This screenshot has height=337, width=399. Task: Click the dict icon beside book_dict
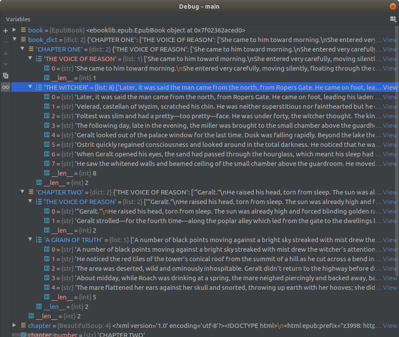pos(23,39)
